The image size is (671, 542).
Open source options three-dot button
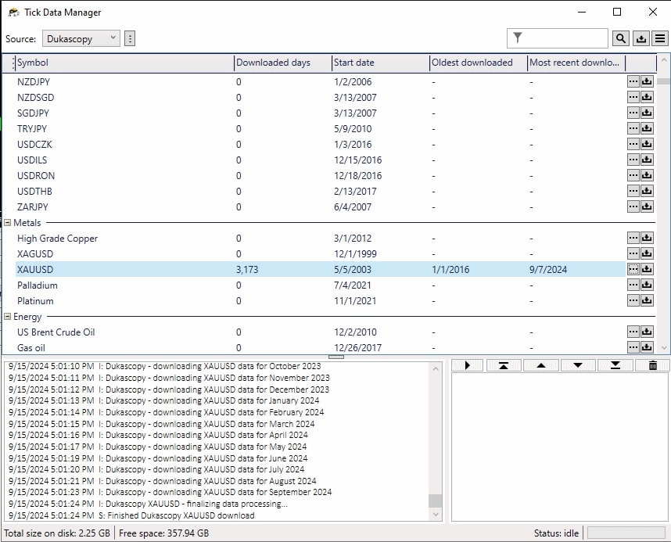pos(130,38)
